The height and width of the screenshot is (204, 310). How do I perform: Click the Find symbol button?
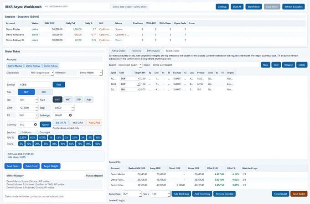59,84
